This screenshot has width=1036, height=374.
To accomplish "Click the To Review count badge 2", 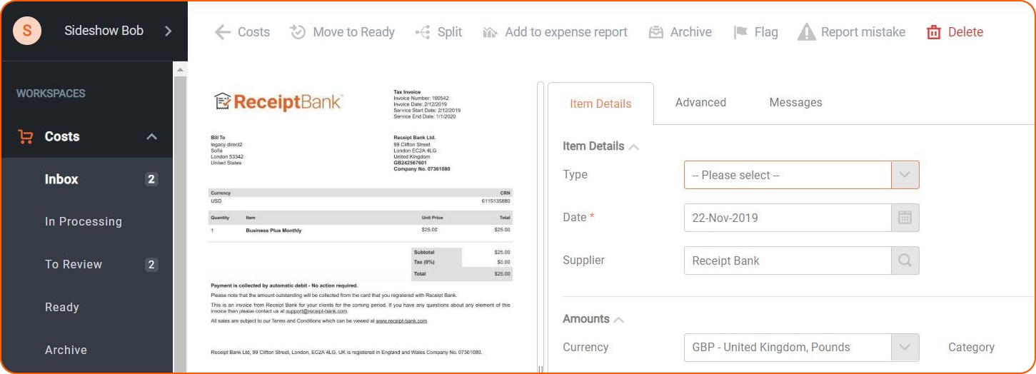I will click(x=151, y=265).
